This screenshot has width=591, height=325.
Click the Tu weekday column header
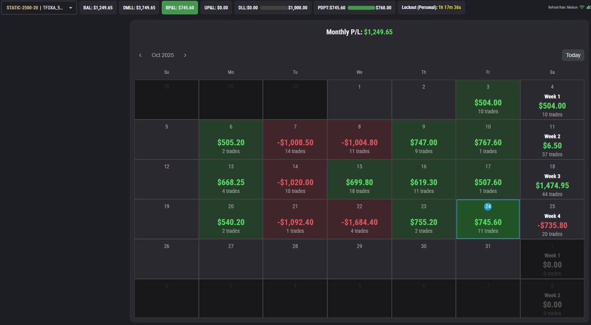[x=295, y=72]
